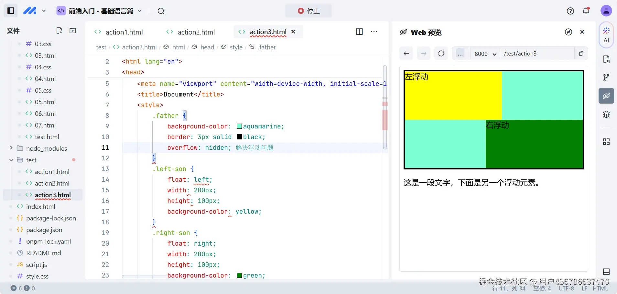Collapse the test folder
Viewport: 617px width, 294px height.
[11, 160]
